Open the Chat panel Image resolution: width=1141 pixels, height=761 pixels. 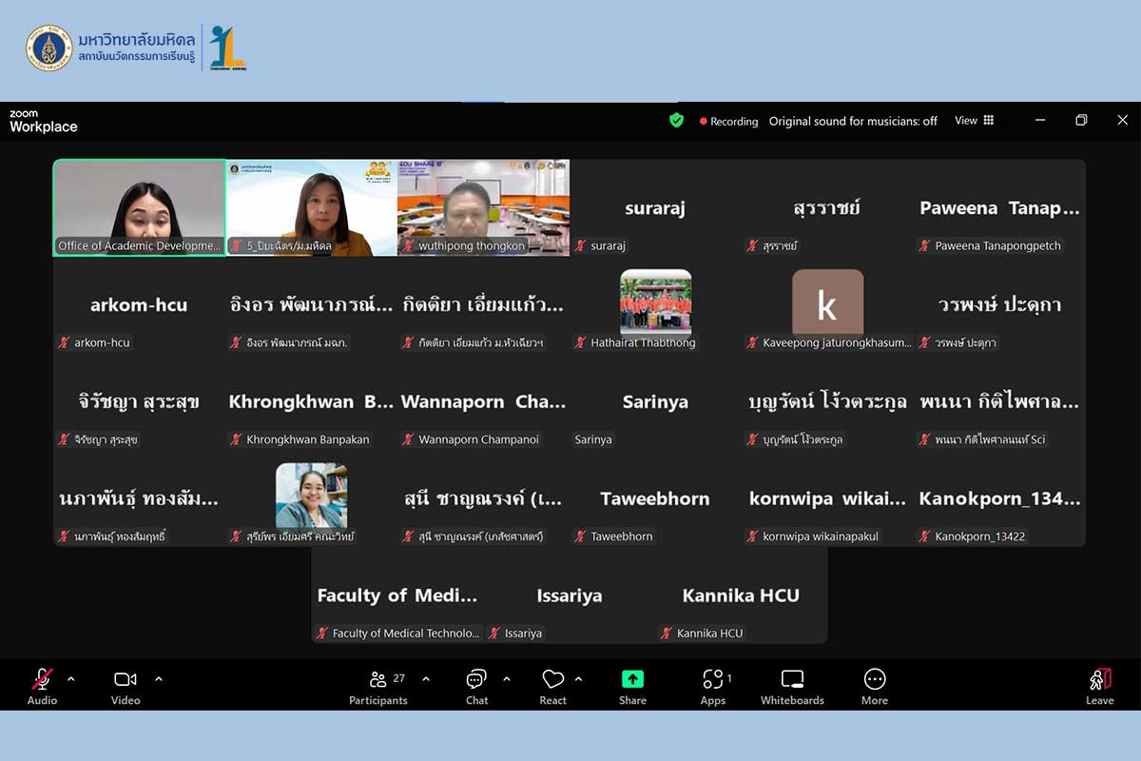(476, 685)
